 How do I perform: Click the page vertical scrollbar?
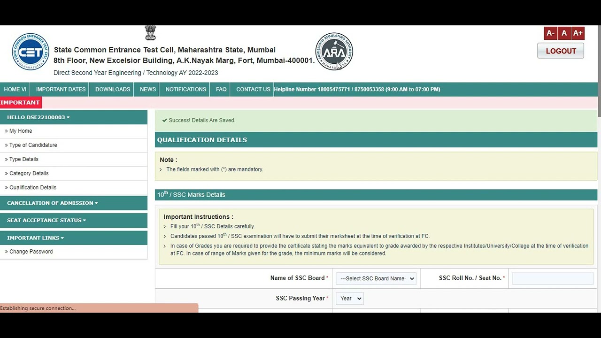pyautogui.click(x=599, y=70)
